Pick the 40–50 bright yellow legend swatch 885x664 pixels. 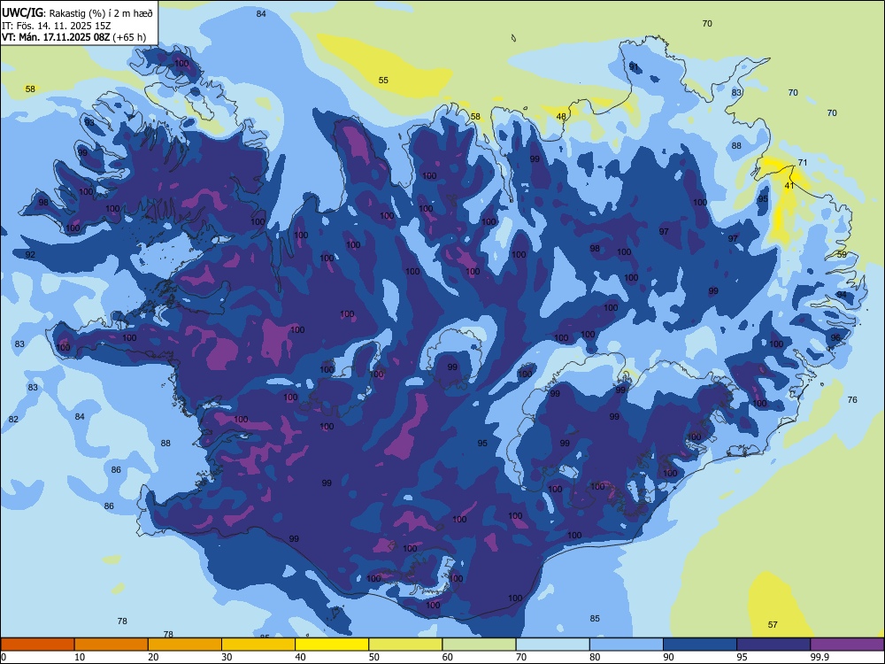pos(332,645)
